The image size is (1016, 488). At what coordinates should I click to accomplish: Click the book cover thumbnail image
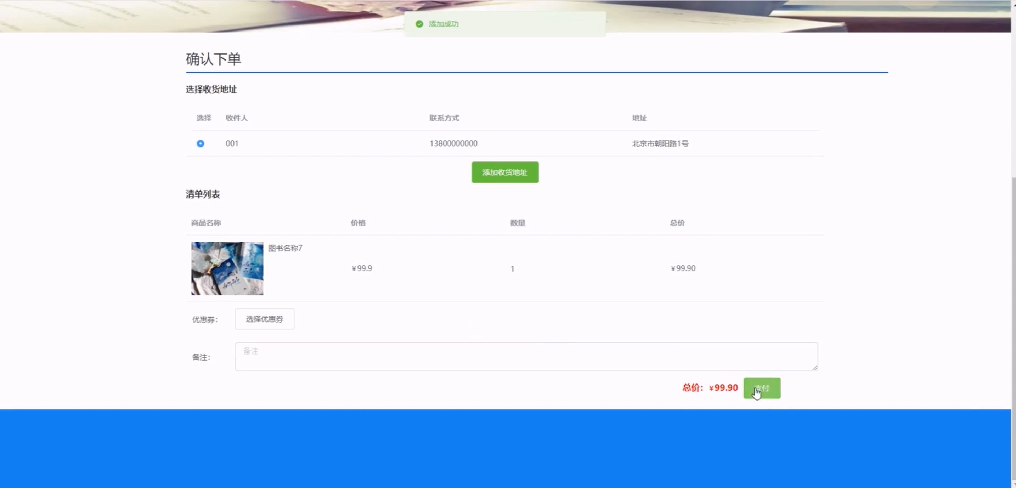click(227, 268)
